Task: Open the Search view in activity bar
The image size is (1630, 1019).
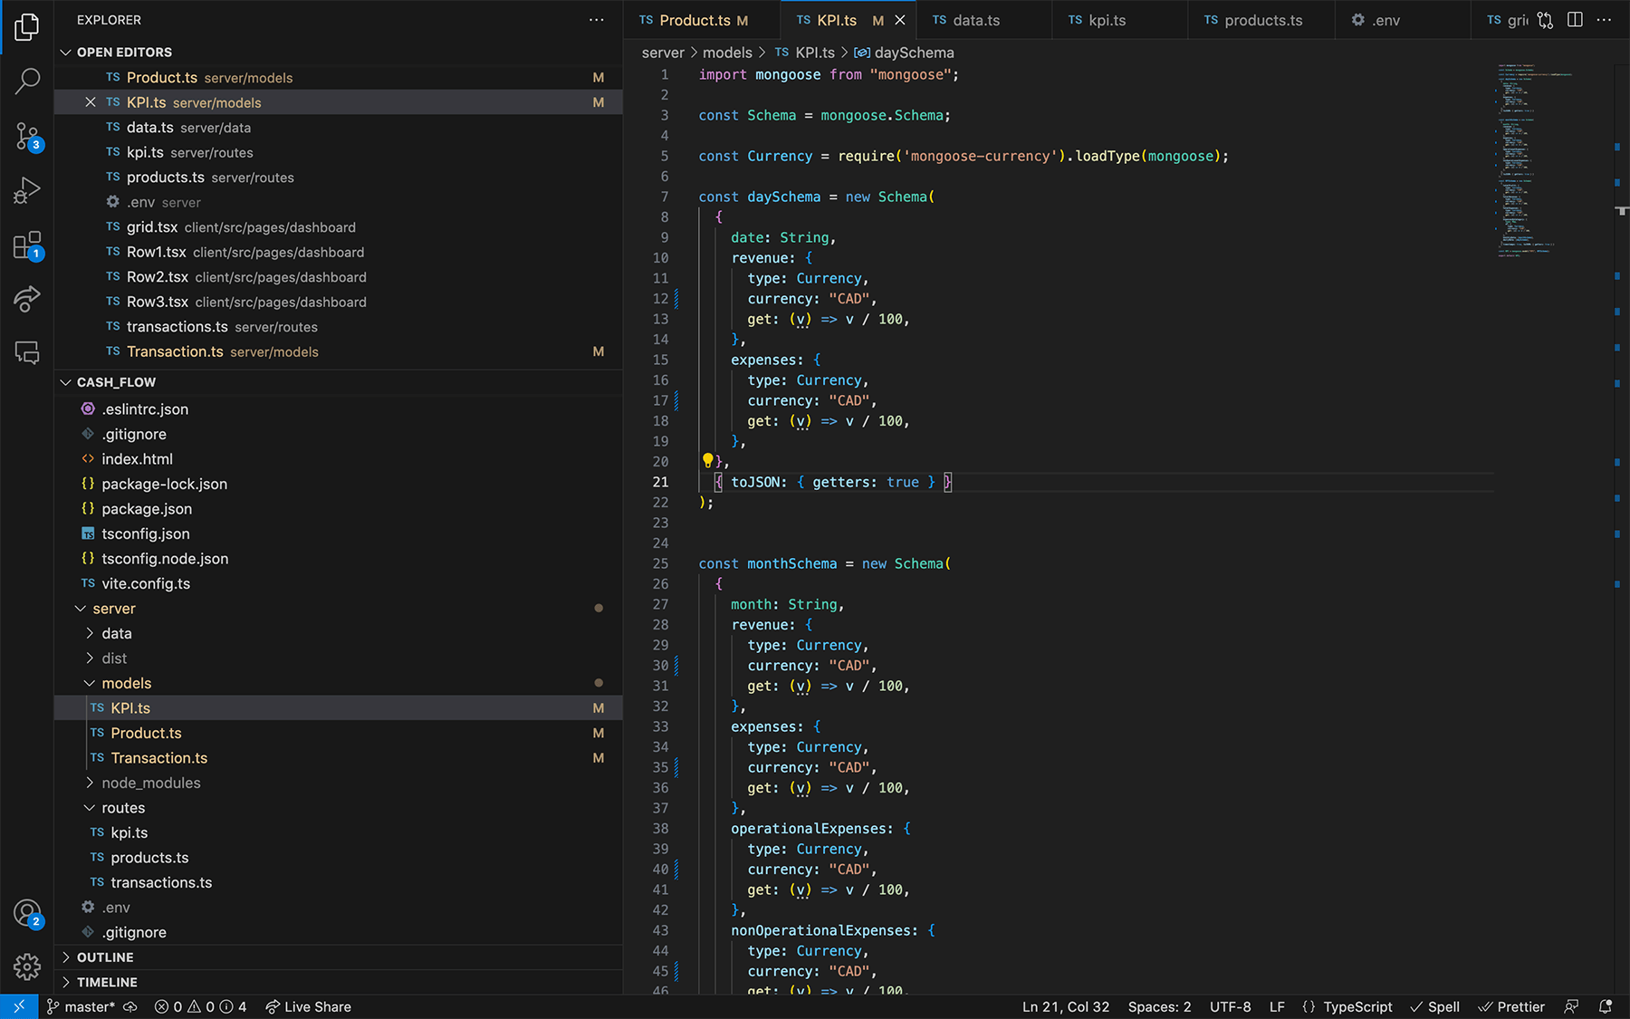Action: tap(27, 82)
